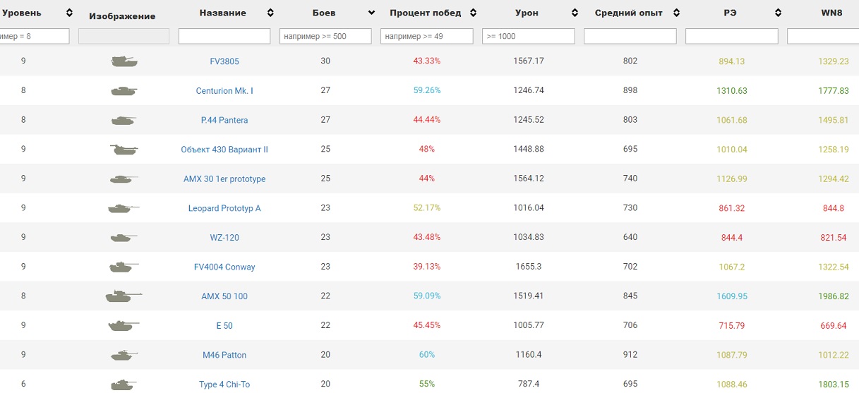The image size is (859, 393).
Task: Select damage value 1567.17
Action: click(x=529, y=61)
